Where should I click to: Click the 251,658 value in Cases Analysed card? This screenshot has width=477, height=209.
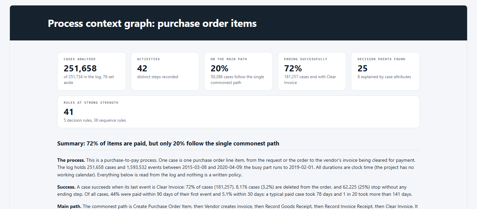(80, 68)
